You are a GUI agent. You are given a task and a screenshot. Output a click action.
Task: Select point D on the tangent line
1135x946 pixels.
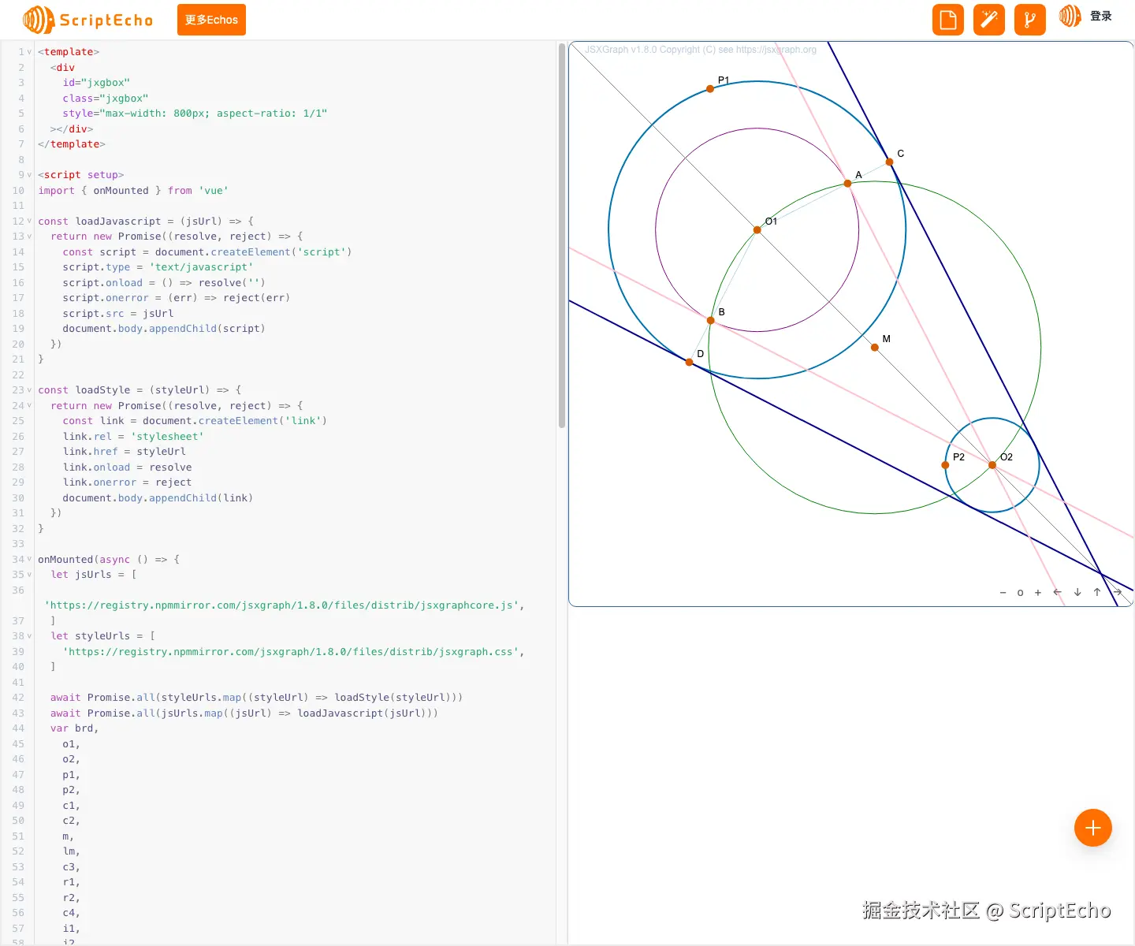point(690,362)
